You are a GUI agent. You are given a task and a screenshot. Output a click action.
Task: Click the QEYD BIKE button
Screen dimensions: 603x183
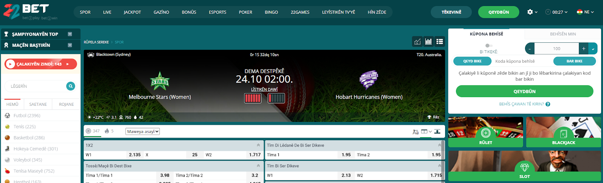[472, 61]
